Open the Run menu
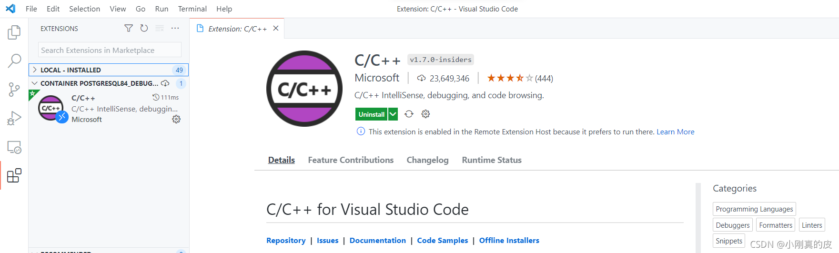The width and height of the screenshot is (839, 253). pyautogui.click(x=162, y=9)
